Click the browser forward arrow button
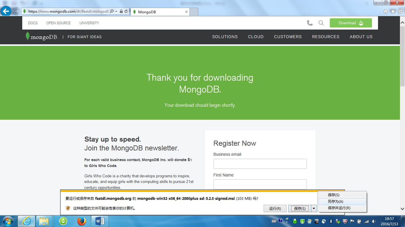 coord(16,12)
